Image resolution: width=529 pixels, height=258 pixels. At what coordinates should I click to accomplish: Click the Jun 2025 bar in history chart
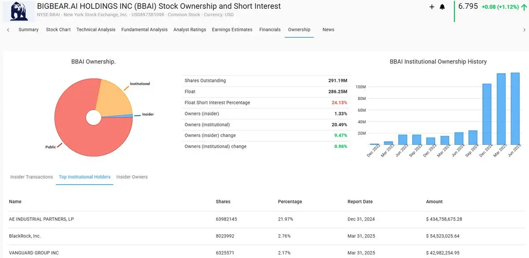[515, 109]
